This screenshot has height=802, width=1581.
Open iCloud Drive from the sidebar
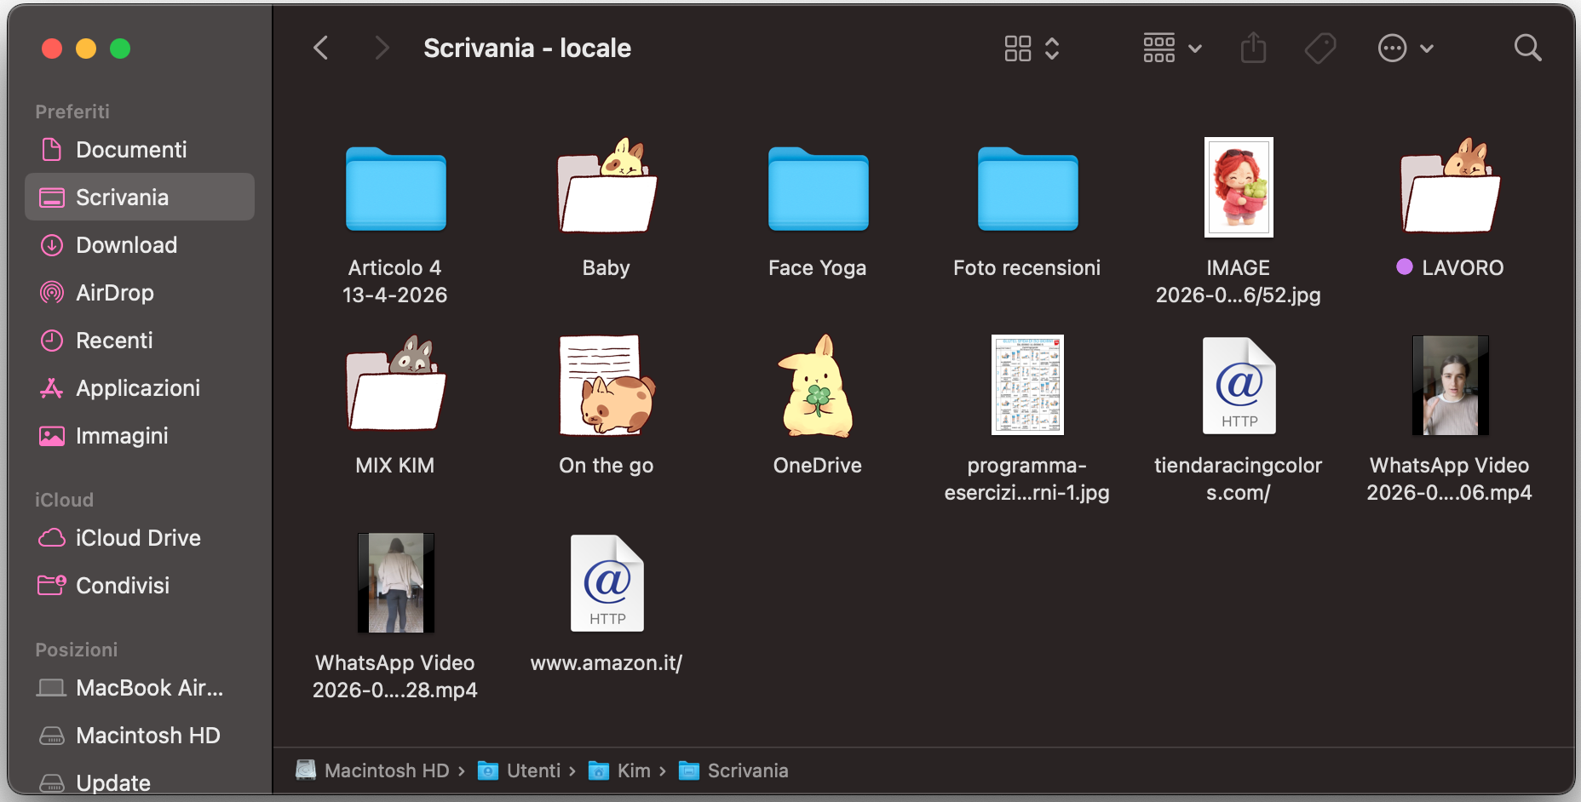click(x=139, y=537)
